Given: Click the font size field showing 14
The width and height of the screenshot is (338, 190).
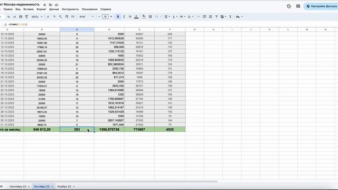Looking at the screenshot, I should 105,16.
